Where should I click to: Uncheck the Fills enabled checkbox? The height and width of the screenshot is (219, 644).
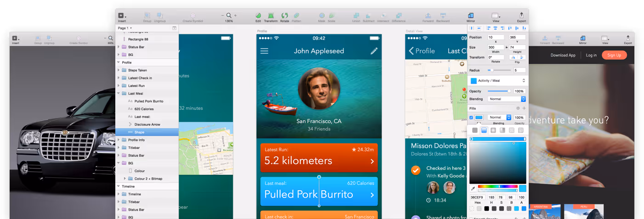click(471, 118)
